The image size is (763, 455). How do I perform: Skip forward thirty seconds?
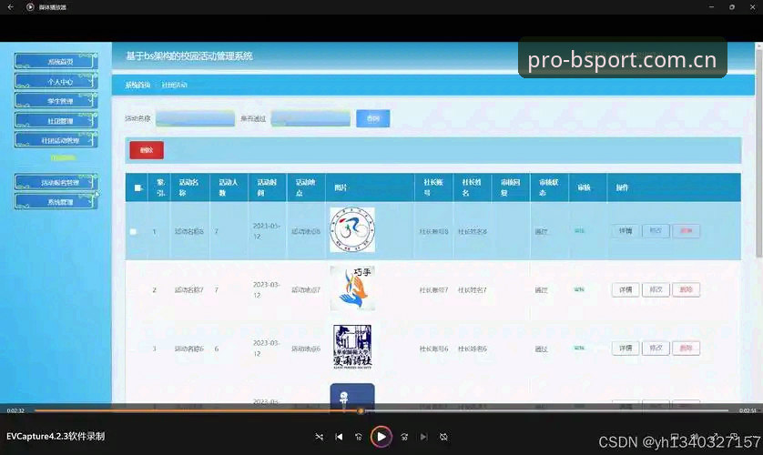tap(404, 437)
